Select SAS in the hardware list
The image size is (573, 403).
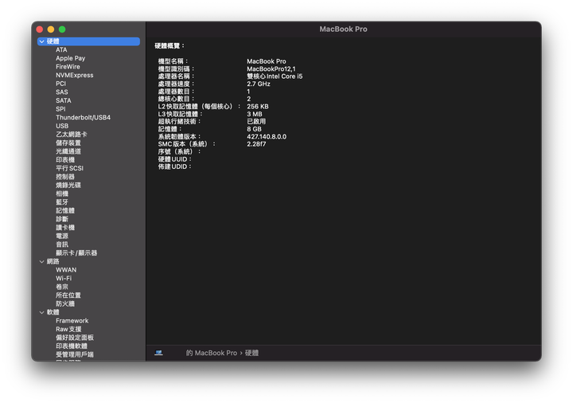click(62, 92)
